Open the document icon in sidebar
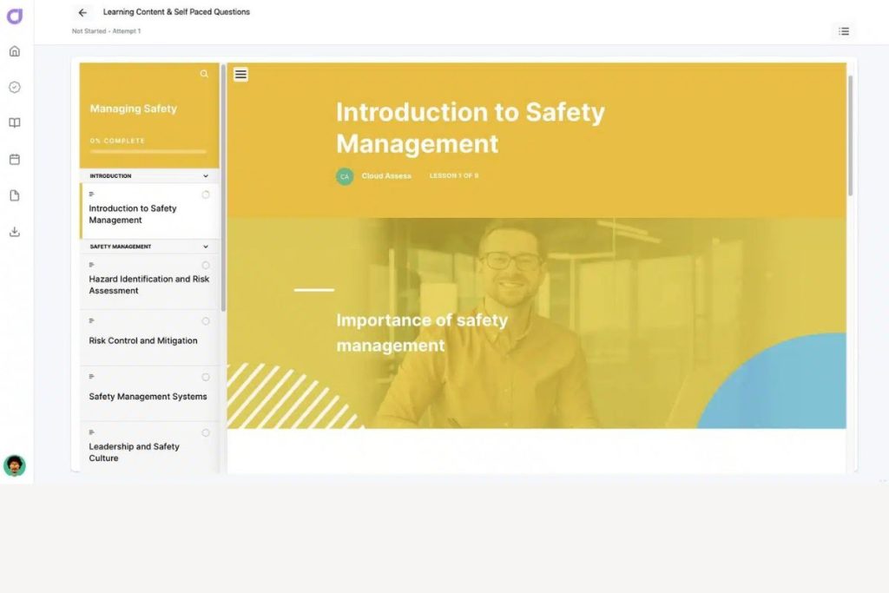Image resolution: width=889 pixels, height=593 pixels. [x=15, y=195]
